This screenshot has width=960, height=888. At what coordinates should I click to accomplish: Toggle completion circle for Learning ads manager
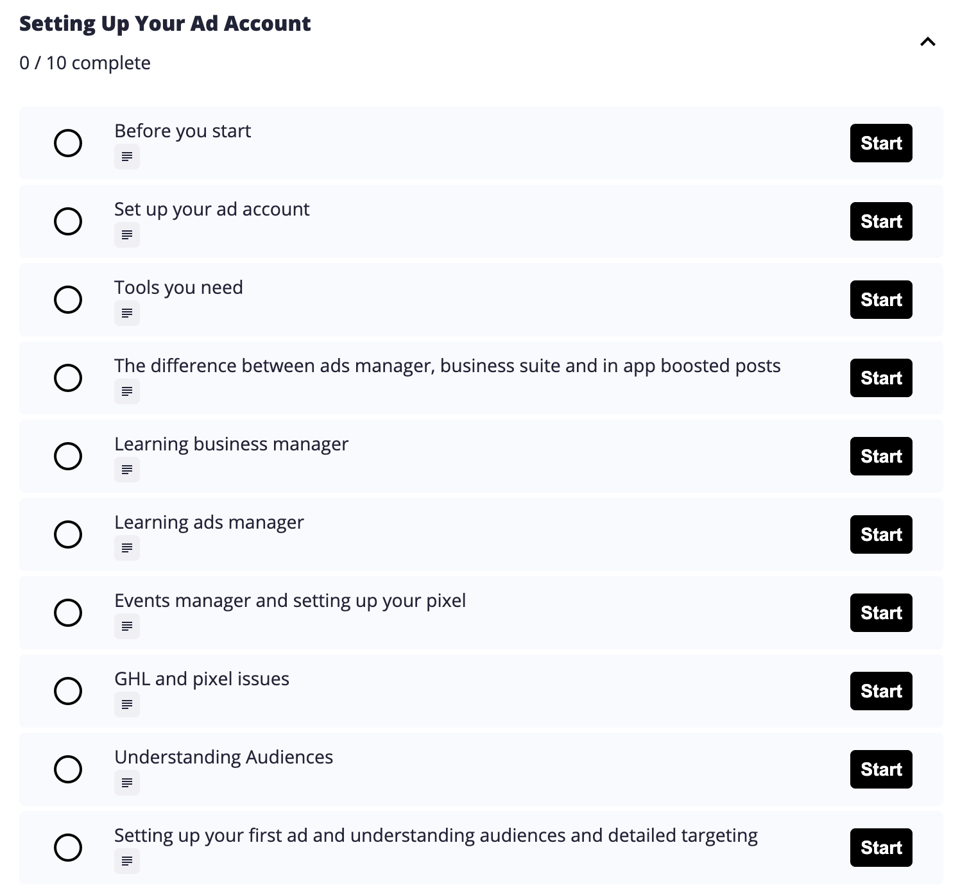(68, 534)
